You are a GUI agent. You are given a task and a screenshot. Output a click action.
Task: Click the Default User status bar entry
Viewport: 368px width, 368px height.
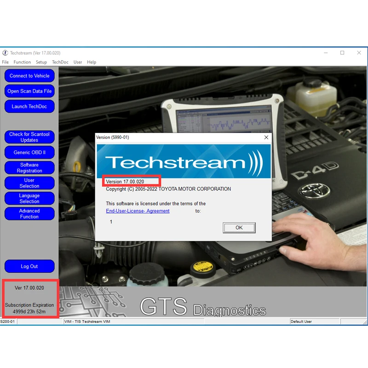(x=301, y=321)
